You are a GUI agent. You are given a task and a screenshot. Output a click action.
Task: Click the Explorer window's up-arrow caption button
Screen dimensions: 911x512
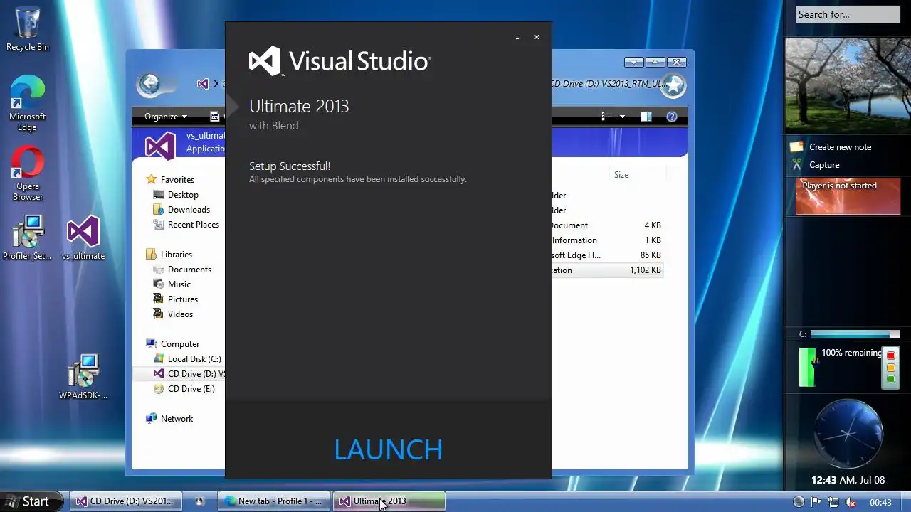[655, 63]
